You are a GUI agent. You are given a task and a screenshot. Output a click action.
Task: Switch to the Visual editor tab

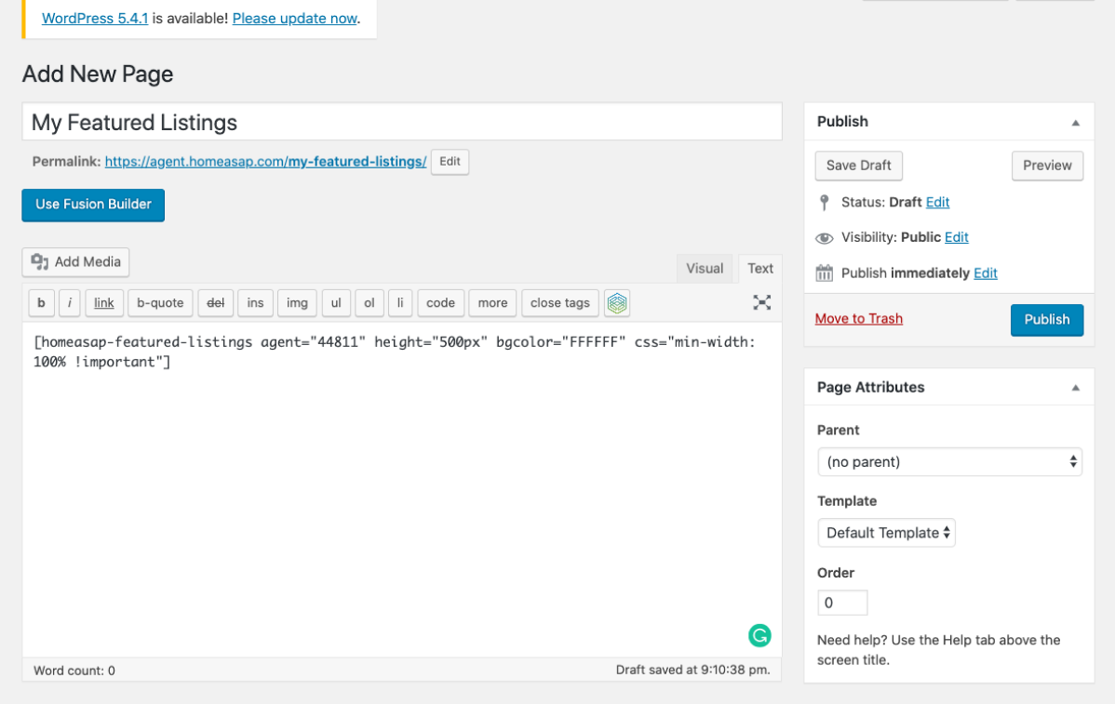click(x=704, y=269)
